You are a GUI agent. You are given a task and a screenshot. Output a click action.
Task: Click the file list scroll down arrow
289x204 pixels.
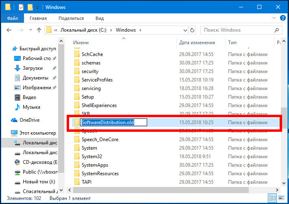(x=284, y=183)
